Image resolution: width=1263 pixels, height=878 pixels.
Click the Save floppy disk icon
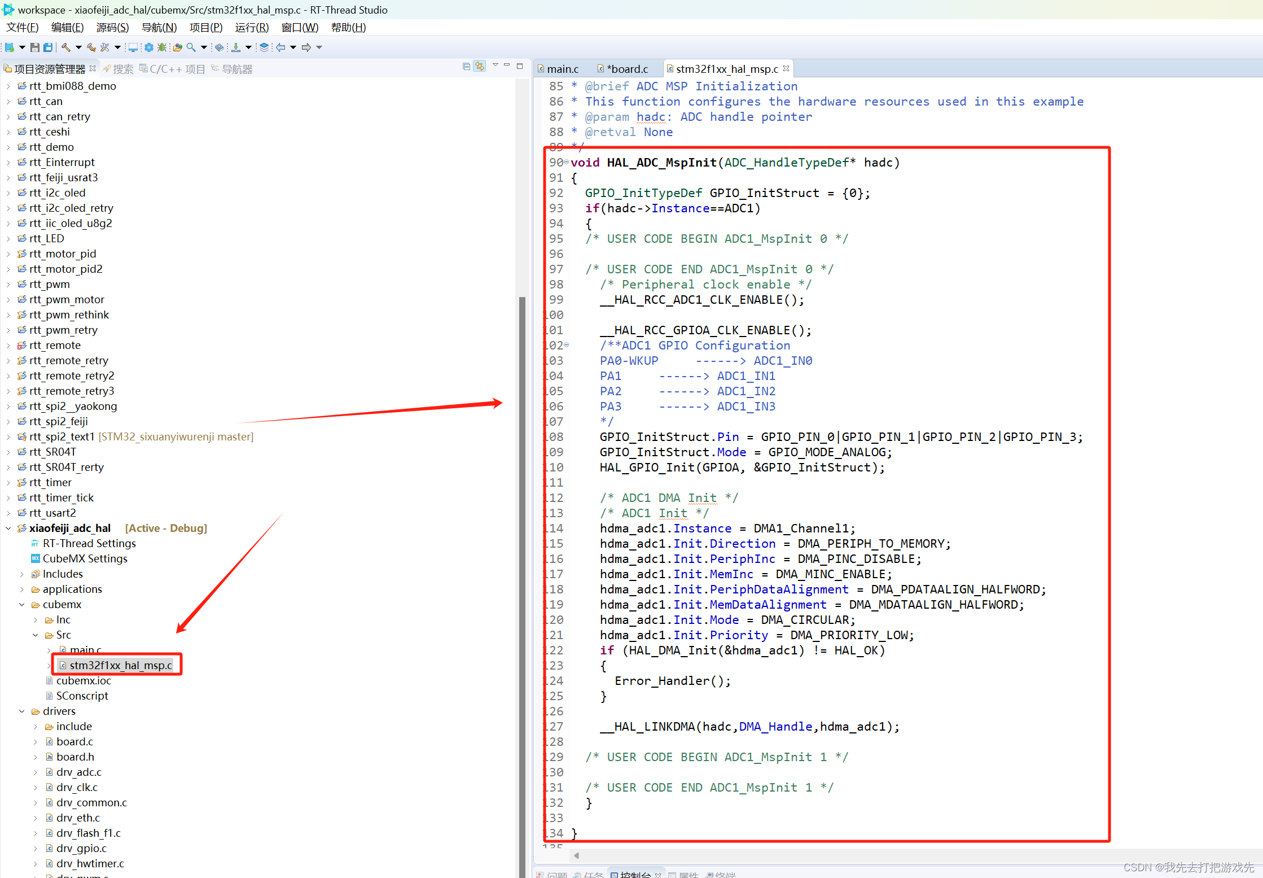[35, 47]
